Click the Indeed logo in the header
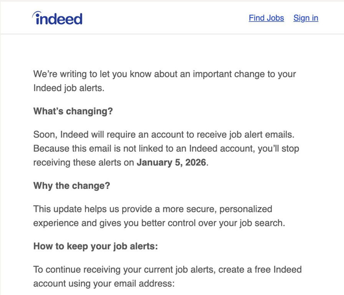Viewport: 344px width, 295px height. tap(58, 18)
